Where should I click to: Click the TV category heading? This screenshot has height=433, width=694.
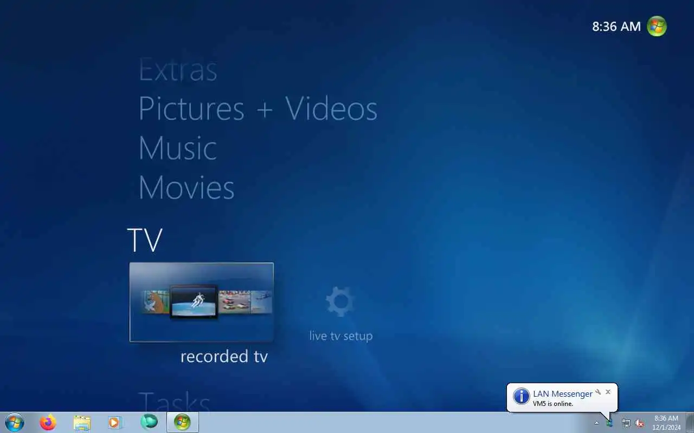[145, 240]
